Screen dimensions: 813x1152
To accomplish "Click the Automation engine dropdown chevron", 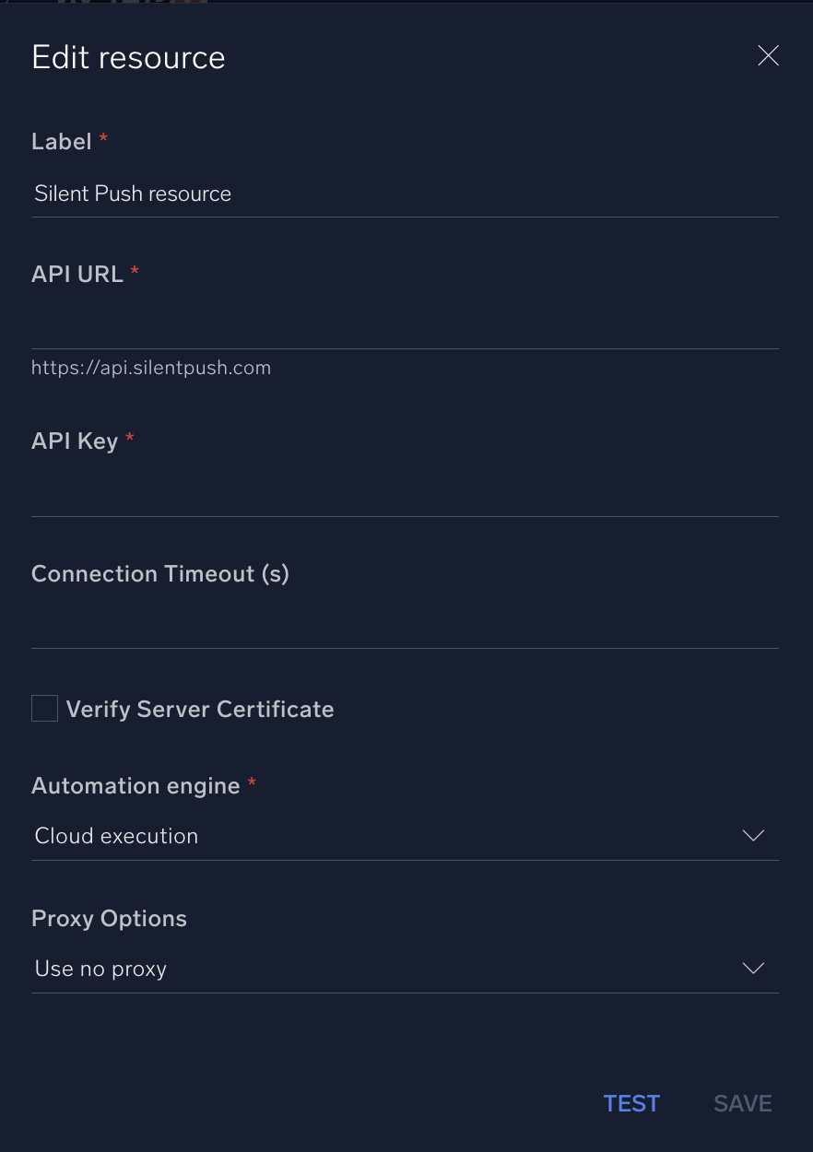I will pyautogui.click(x=753, y=836).
